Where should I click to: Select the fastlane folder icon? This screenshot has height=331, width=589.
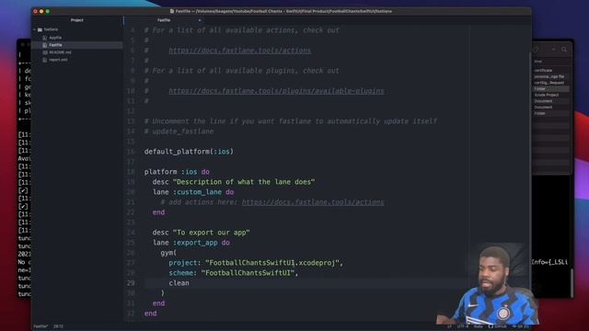tap(40, 29)
